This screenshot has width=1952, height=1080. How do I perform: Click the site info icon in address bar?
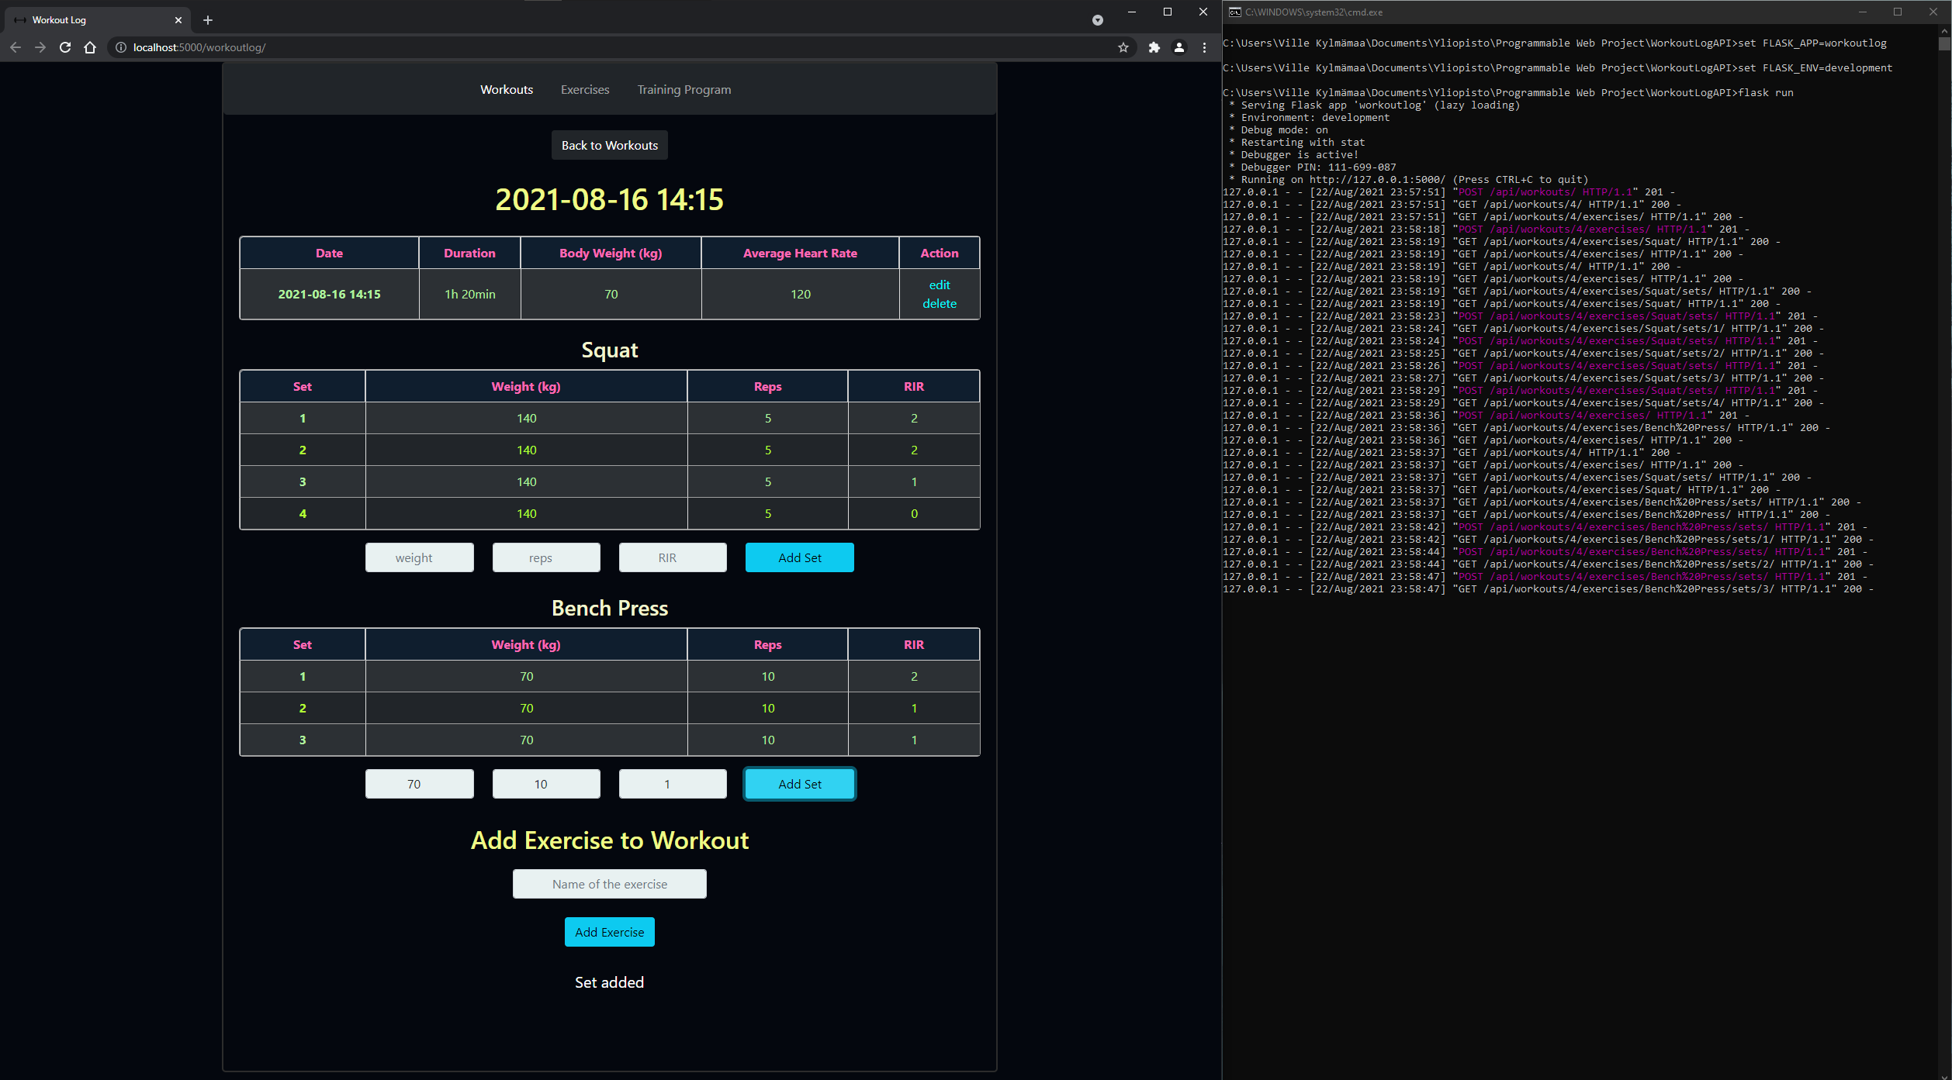point(121,47)
